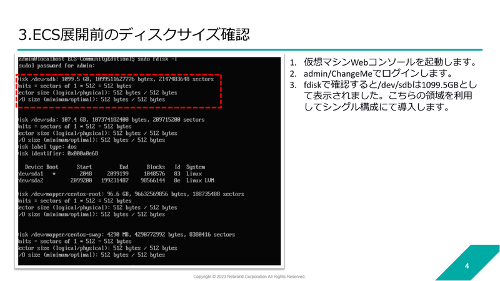This screenshot has height=281, width=500.
Task: Click the /dev/sda2 Linux LVM row
Action: pos(116,180)
